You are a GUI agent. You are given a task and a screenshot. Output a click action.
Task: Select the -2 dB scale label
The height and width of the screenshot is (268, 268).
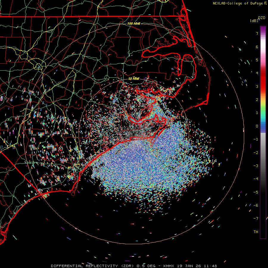click(x=256, y=153)
